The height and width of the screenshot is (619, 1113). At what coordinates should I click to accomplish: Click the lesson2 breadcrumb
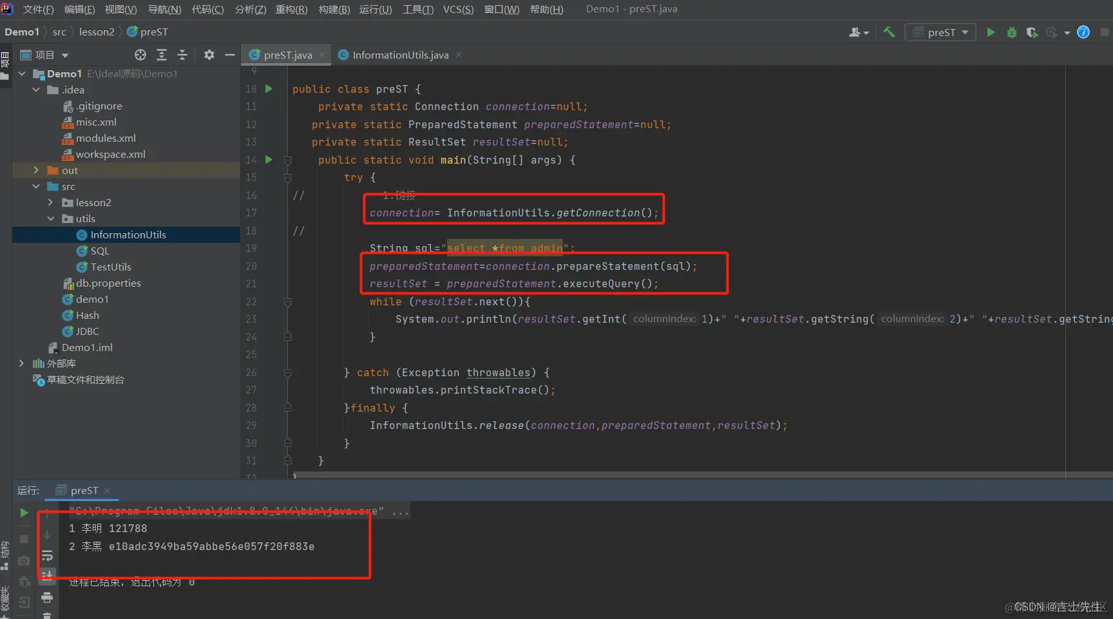pyautogui.click(x=97, y=32)
